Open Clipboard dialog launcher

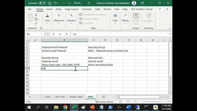[x=41, y=28]
